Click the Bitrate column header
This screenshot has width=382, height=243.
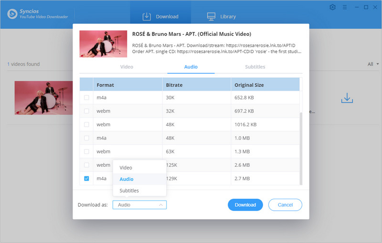[x=197, y=85]
